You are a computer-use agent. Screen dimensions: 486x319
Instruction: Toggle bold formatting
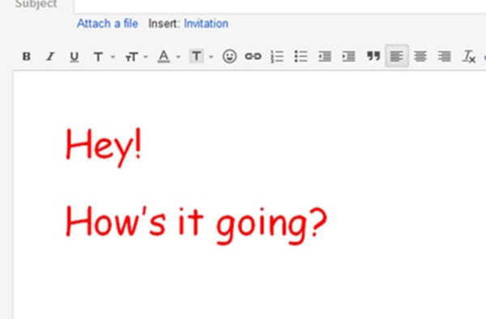tap(27, 57)
